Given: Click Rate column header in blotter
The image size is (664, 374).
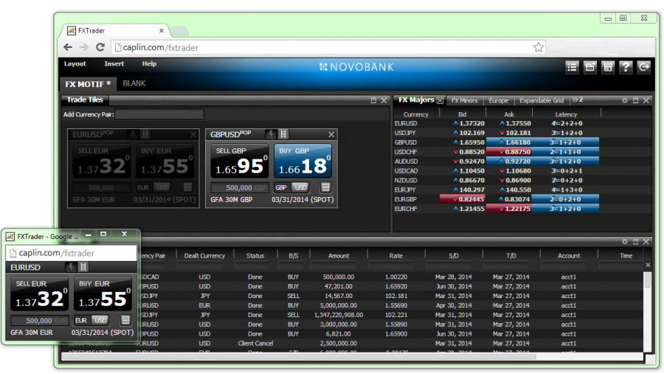Looking at the screenshot, I should pos(396,255).
